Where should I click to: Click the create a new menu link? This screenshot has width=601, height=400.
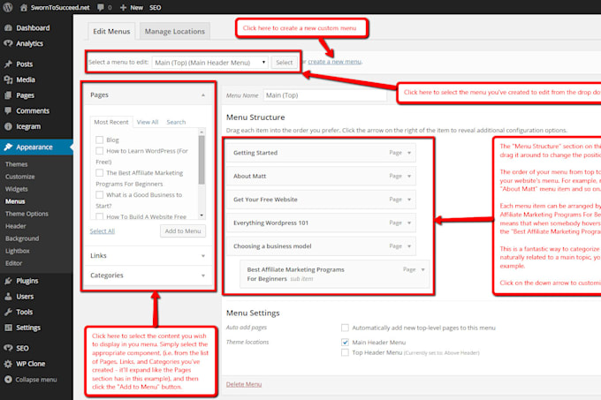point(335,62)
